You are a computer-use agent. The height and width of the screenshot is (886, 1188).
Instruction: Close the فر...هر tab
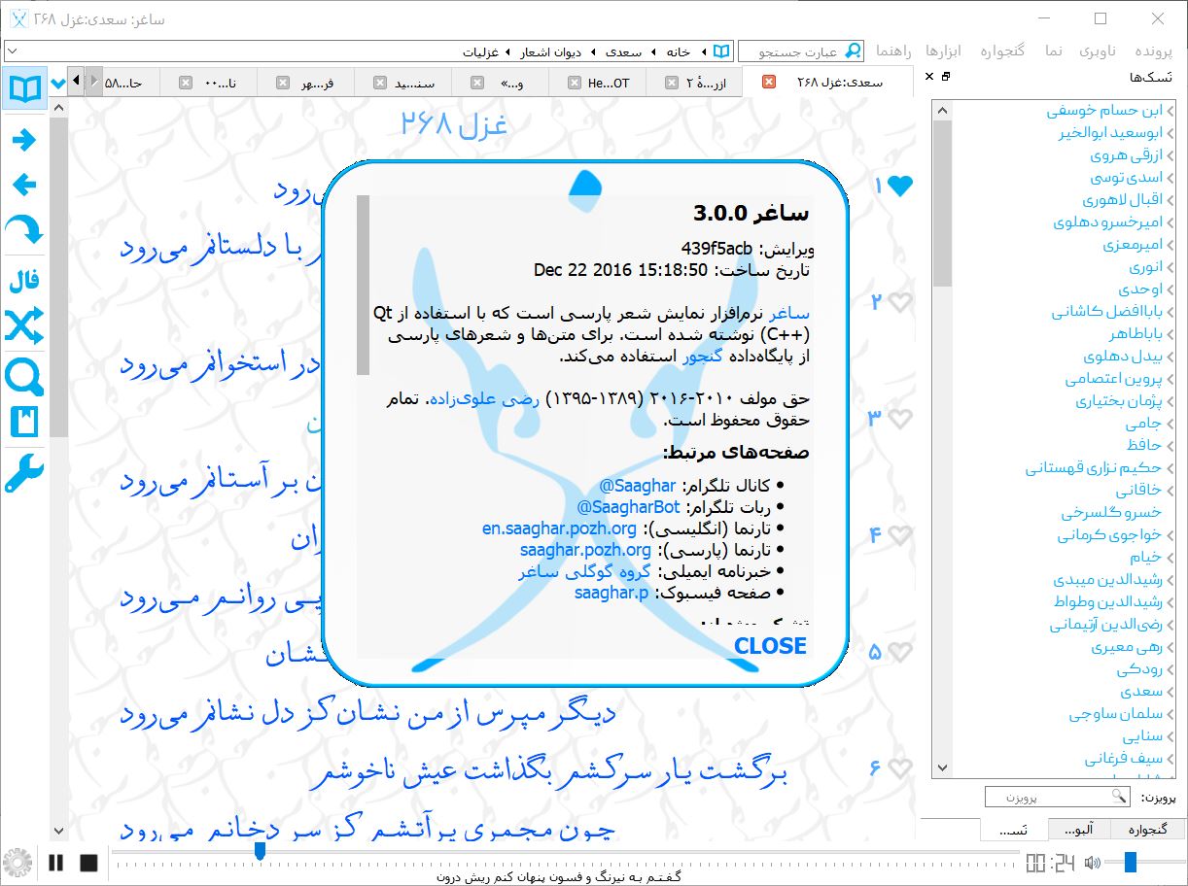283,83
